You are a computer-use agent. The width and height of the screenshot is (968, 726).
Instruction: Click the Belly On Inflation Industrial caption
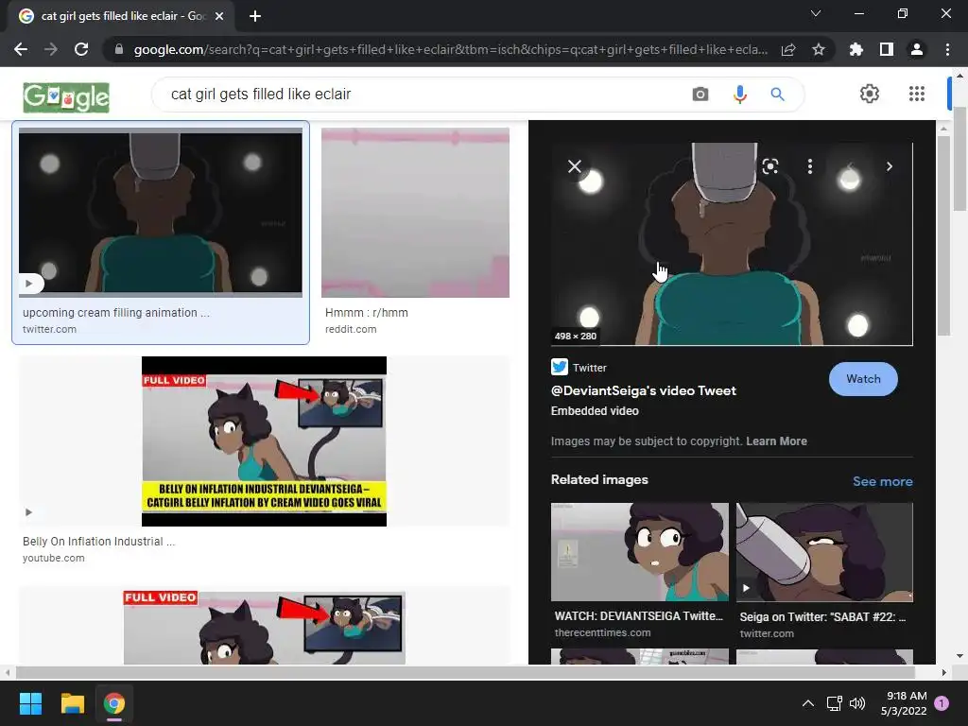pyautogui.click(x=98, y=542)
